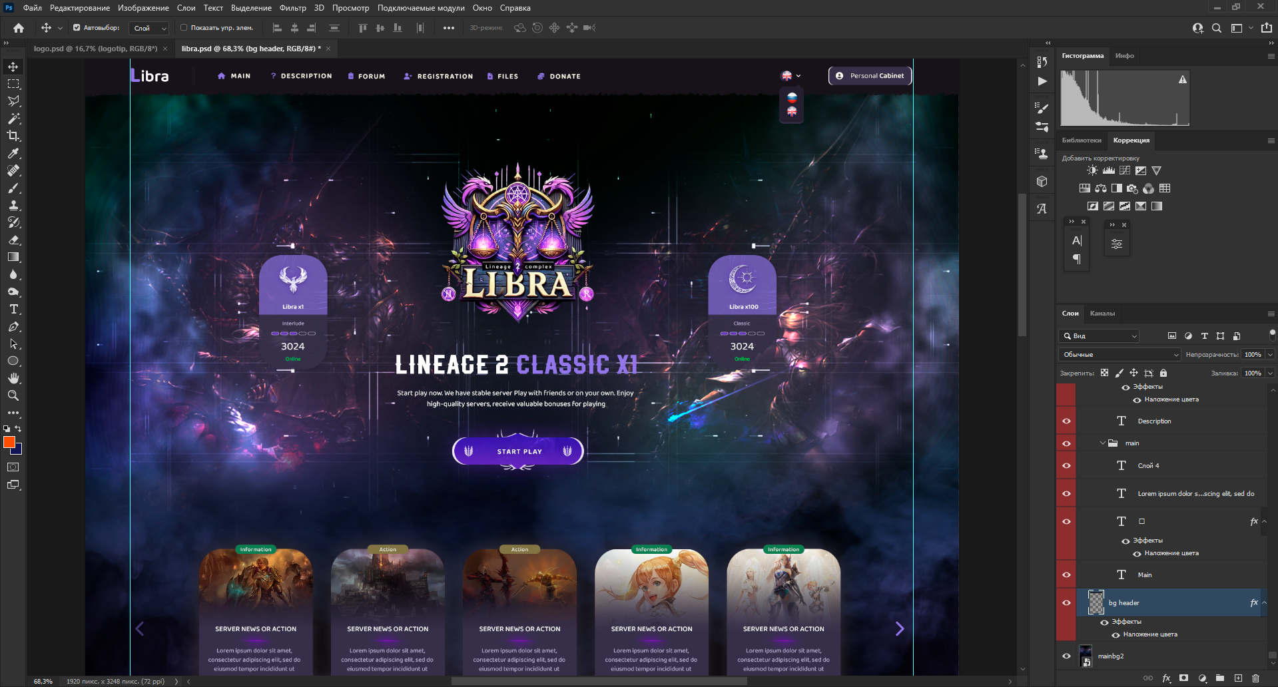Select the Hand tool
The height and width of the screenshot is (687, 1278).
point(13,378)
